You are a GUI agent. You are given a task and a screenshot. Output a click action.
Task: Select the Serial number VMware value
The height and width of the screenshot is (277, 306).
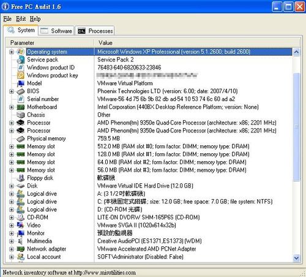pyautogui.click(x=166, y=99)
